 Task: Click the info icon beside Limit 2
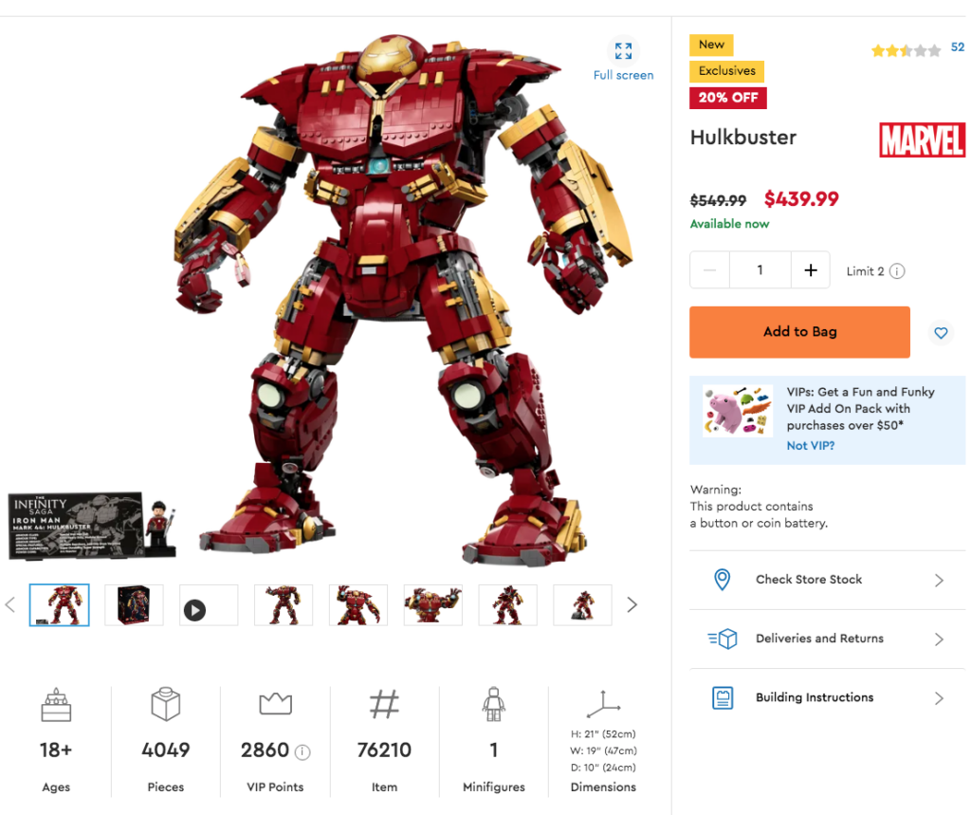click(896, 270)
